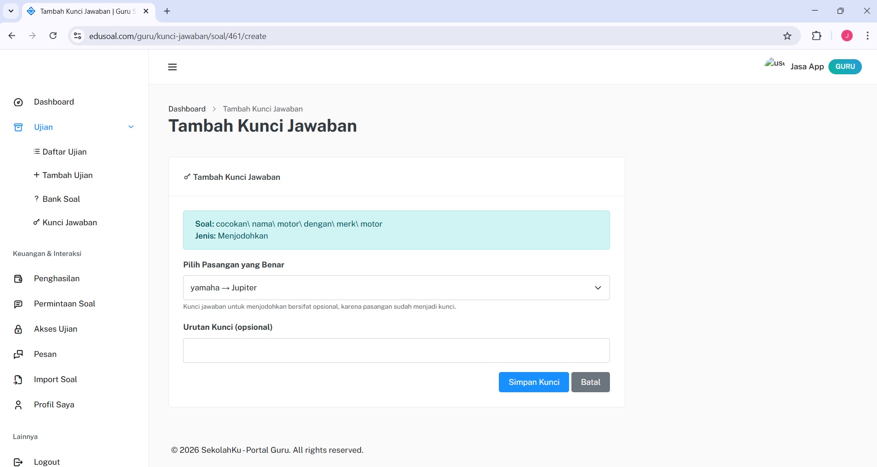Open Daftar Ujian in the sidebar
The image size is (877, 467).
point(64,152)
